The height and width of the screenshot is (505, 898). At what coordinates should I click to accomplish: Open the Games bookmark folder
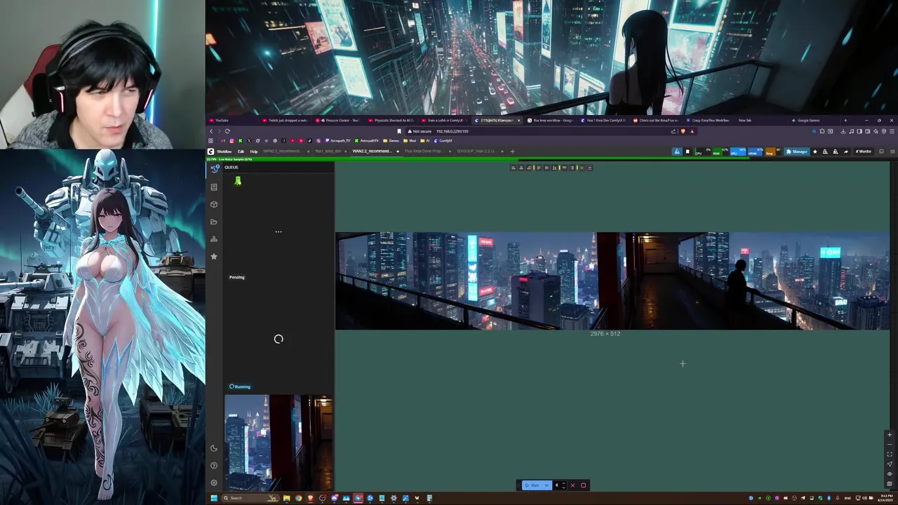pos(391,140)
